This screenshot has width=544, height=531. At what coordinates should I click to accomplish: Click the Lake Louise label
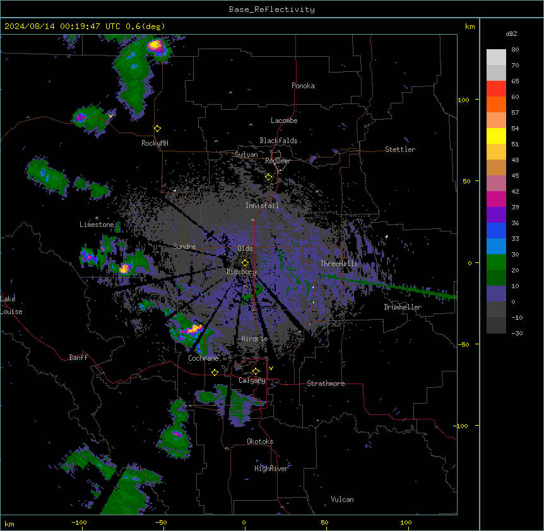pos(11,305)
